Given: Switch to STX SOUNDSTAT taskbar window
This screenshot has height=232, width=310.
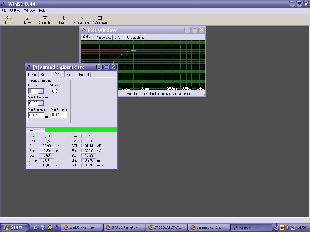Looking at the screenshot, I should 166,227.
